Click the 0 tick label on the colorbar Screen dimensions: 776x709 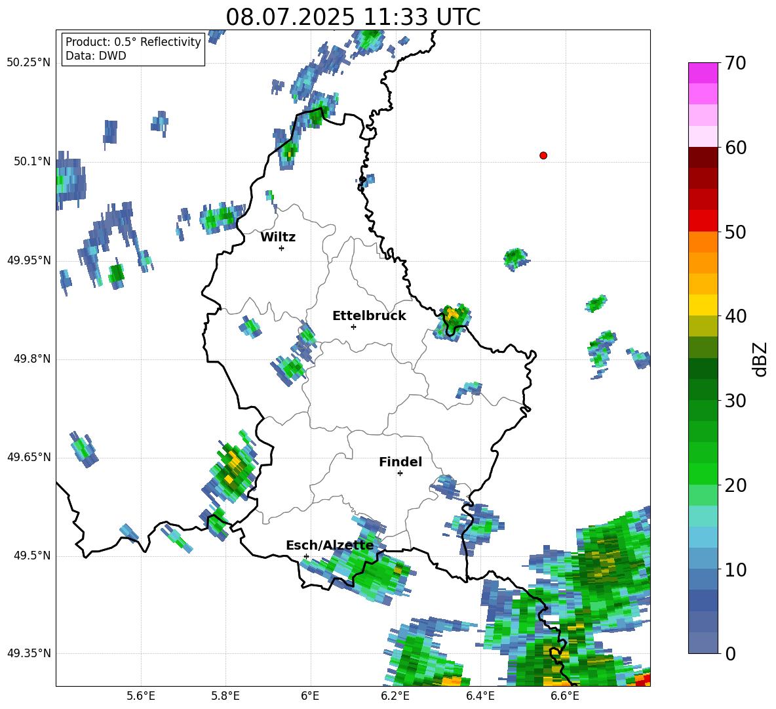(730, 653)
